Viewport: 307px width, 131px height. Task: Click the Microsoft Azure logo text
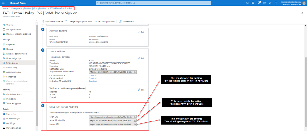[x=18, y=3]
